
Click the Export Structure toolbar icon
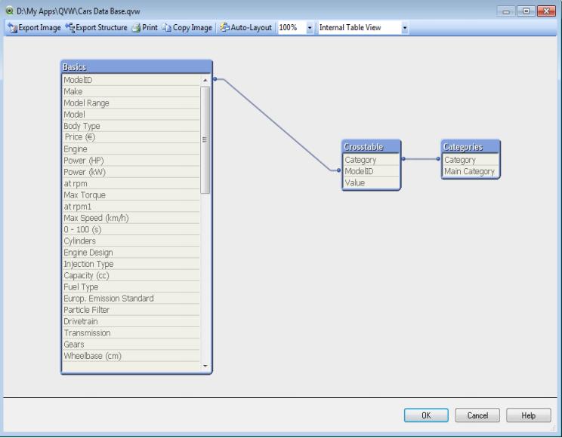[x=70, y=28]
